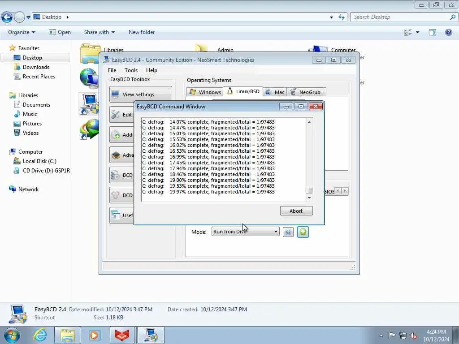This screenshot has width=459, height=344.
Task: Click the red taskbar application icon
Action: click(x=122, y=335)
